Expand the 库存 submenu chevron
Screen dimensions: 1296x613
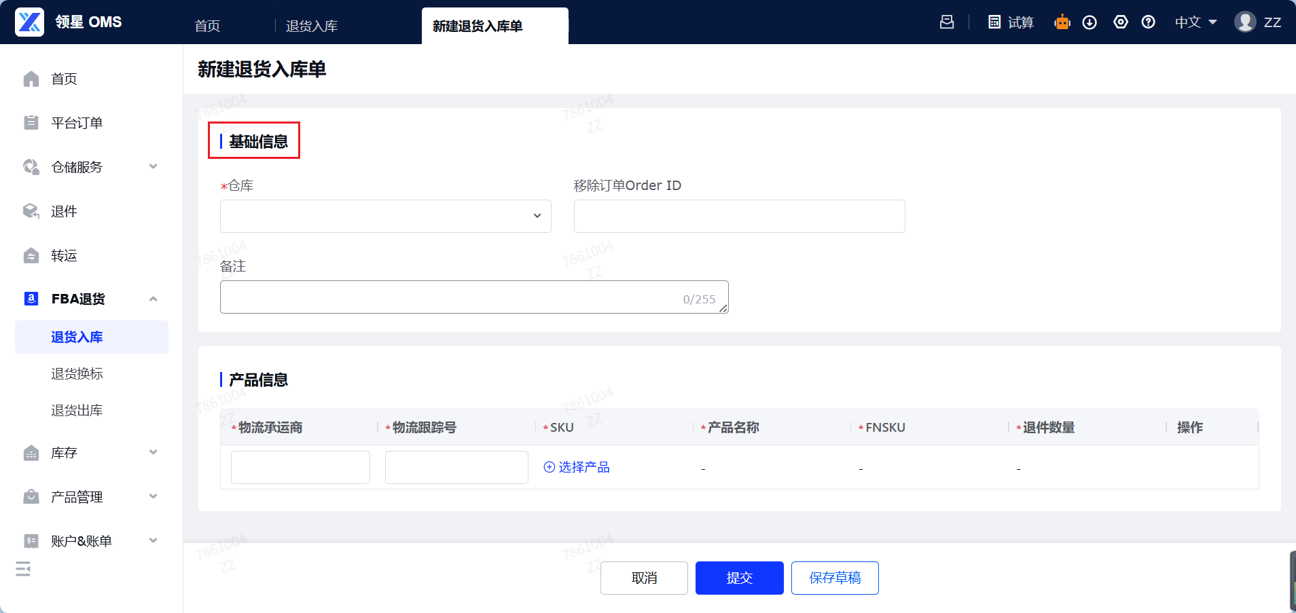coord(154,453)
